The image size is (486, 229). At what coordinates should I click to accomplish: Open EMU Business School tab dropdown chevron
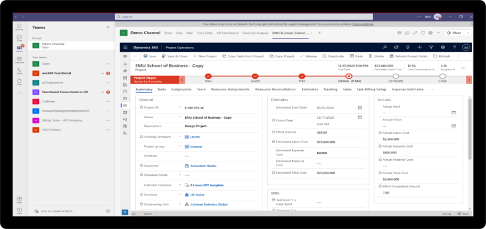[311, 33]
